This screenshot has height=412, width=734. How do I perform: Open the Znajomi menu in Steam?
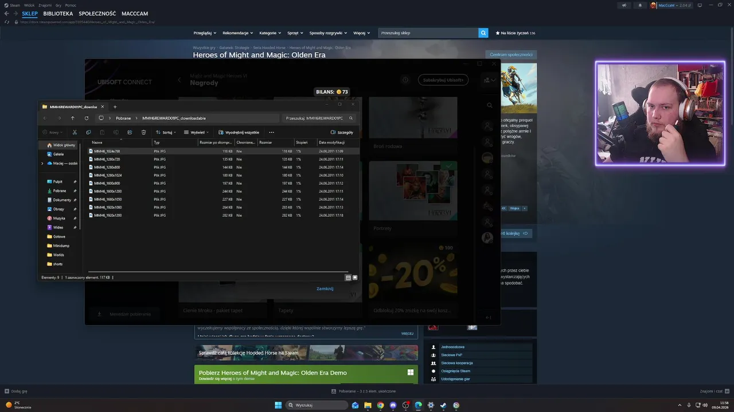45,5
